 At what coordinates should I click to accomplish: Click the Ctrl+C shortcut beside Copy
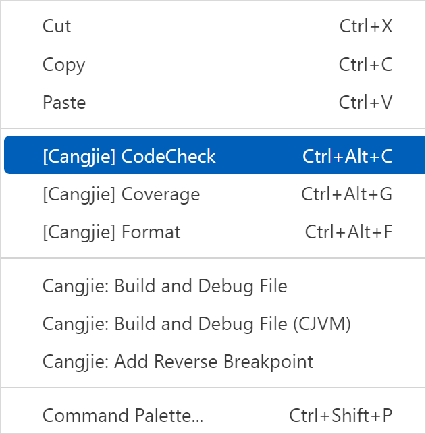pyautogui.click(x=365, y=65)
